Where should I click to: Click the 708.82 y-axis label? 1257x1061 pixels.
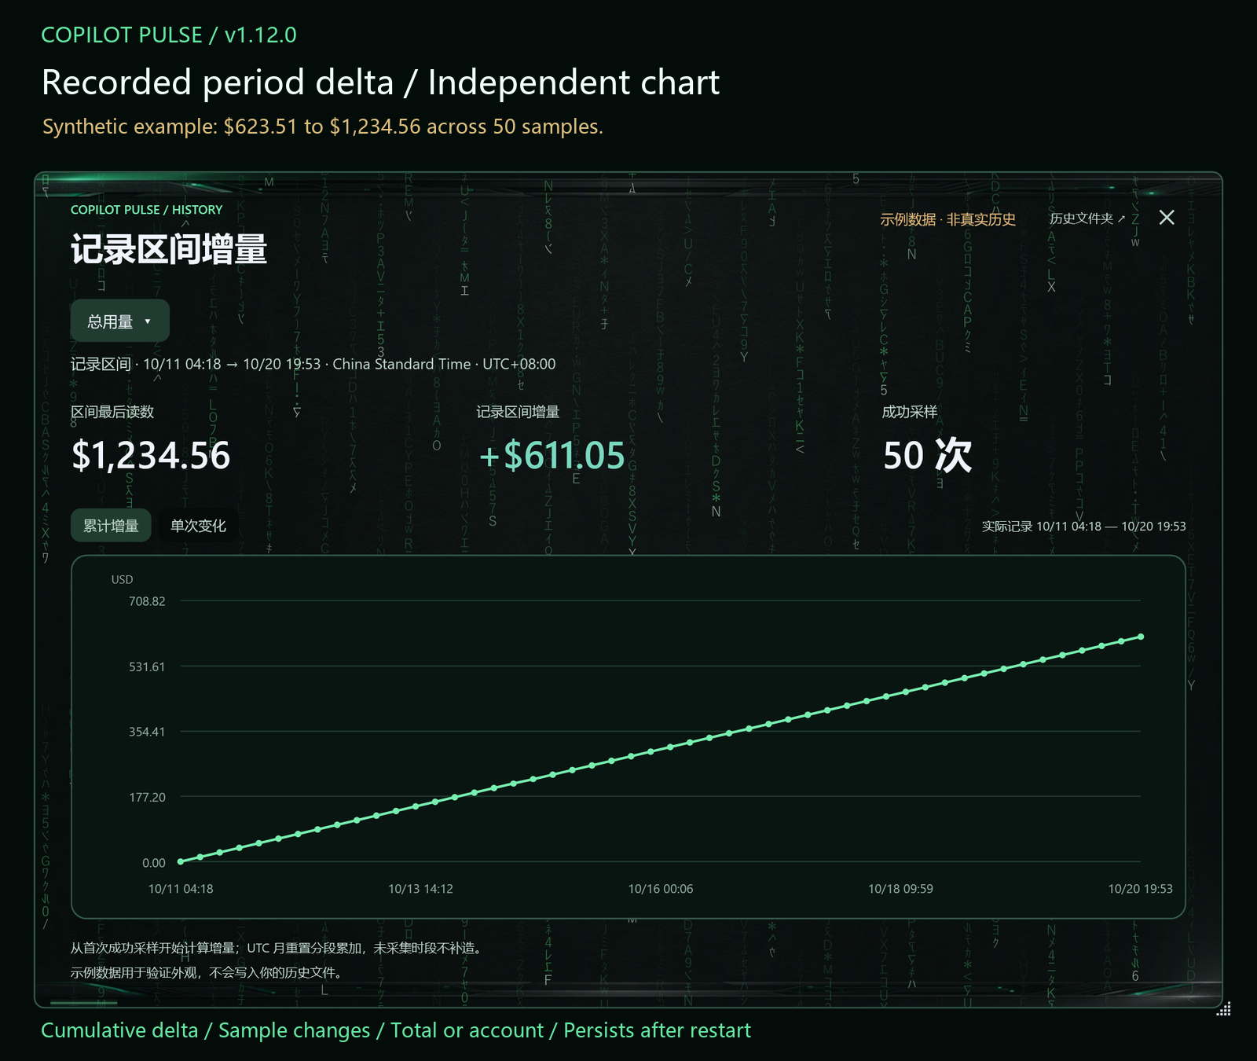click(147, 601)
